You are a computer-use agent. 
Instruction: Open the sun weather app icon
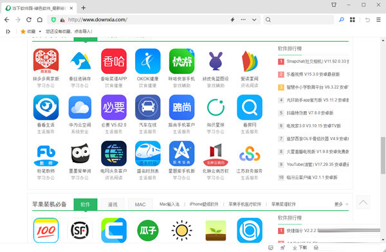tap(181, 230)
